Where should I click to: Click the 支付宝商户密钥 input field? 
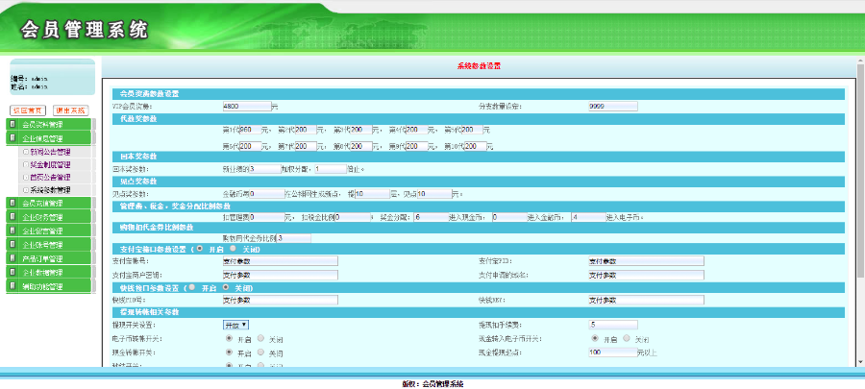[x=280, y=275]
